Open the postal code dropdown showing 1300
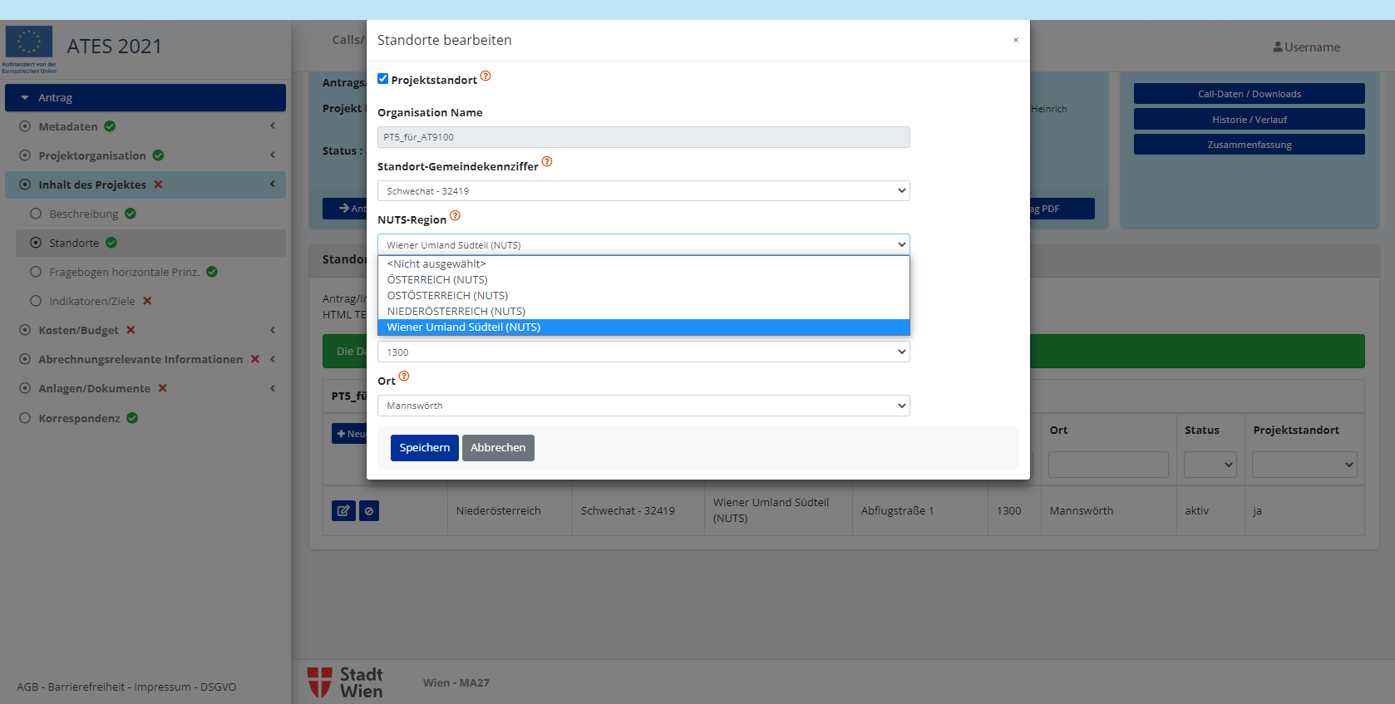This screenshot has width=1395, height=704. pyautogui.click(x=643, y=352)
